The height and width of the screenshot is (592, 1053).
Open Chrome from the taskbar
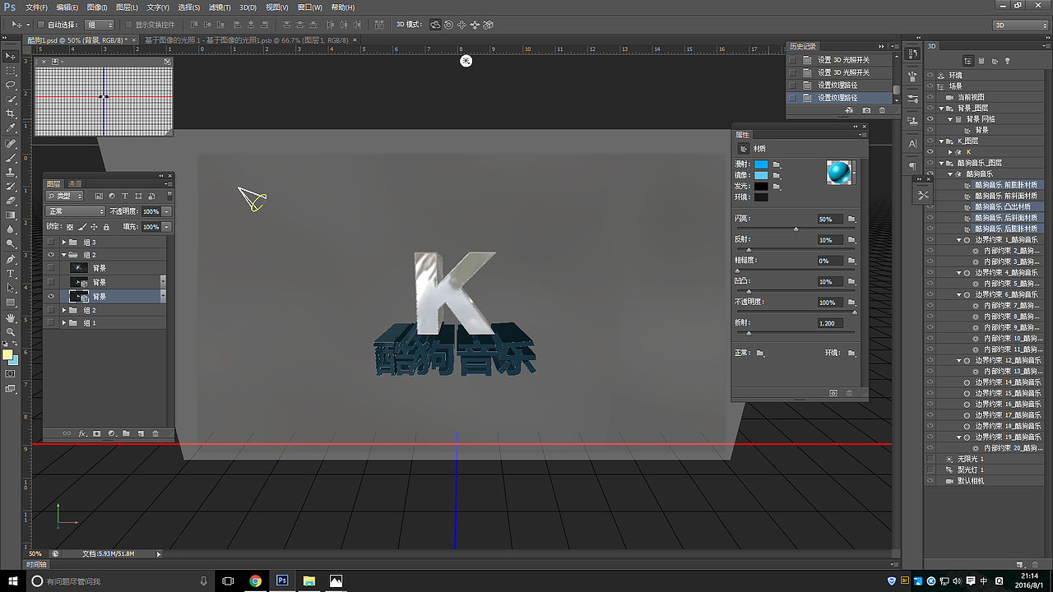(x=256, y=580)
